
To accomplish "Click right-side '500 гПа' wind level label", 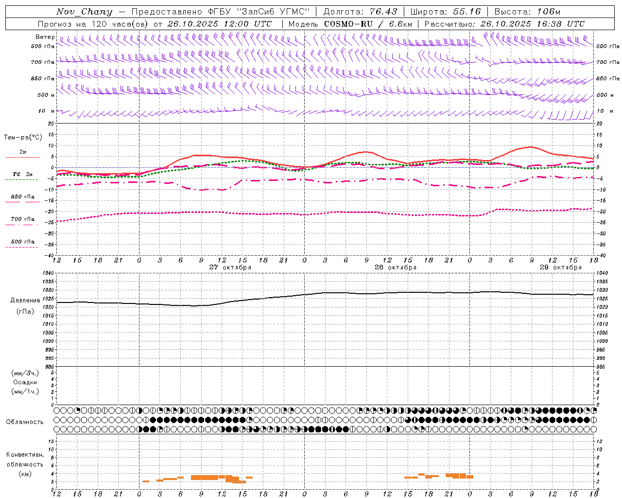I will pos(608,46).
